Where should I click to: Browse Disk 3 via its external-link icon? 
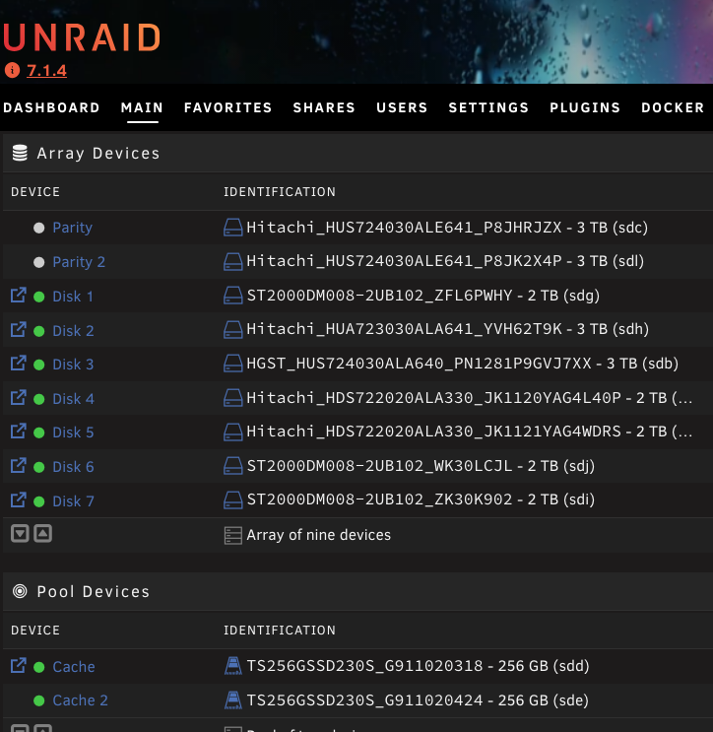[x=18, y=364]
